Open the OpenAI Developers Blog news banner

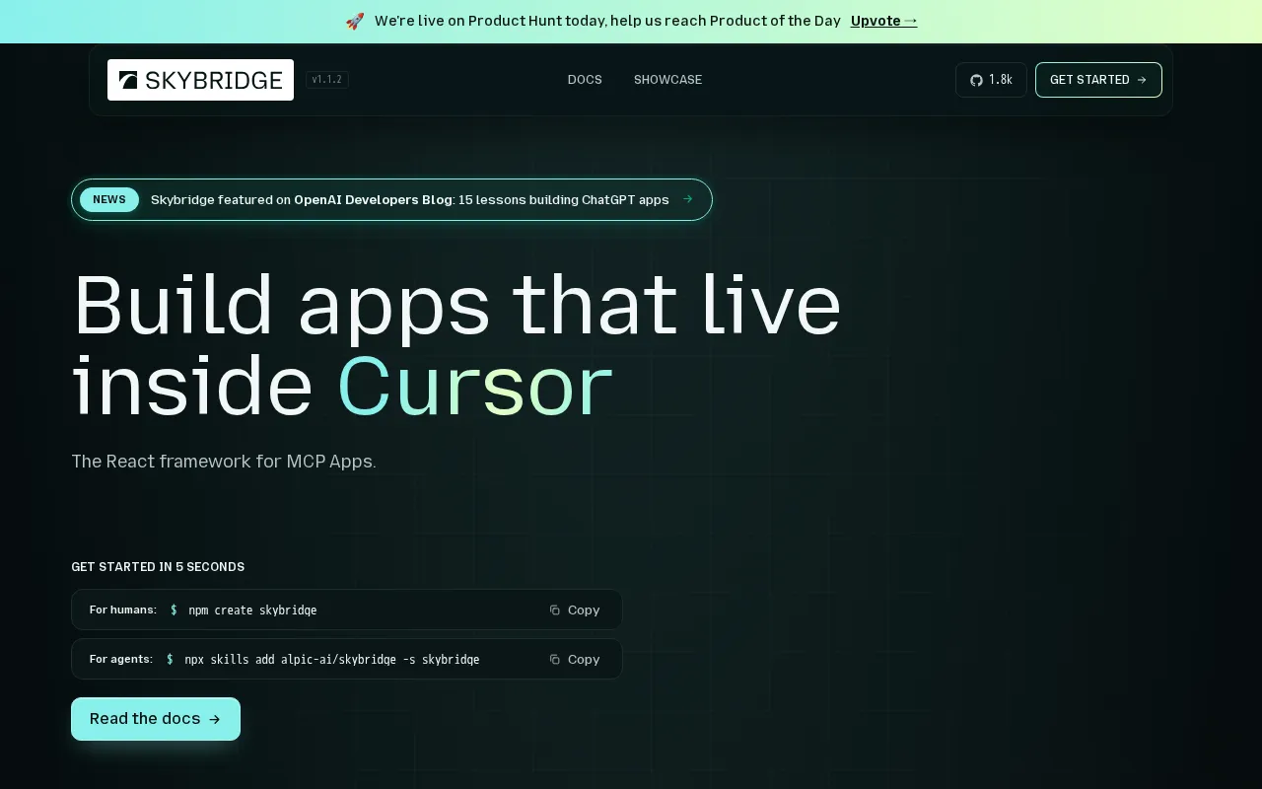[x=391, y=199]
